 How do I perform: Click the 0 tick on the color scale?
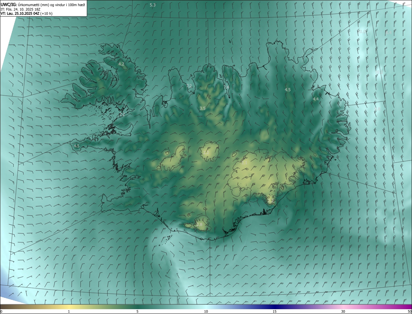[x=1, y=312]
